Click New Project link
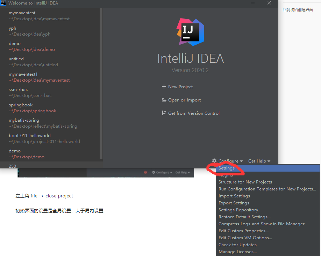321x256 pixels. pyautogui.click(x=180, y=87)
